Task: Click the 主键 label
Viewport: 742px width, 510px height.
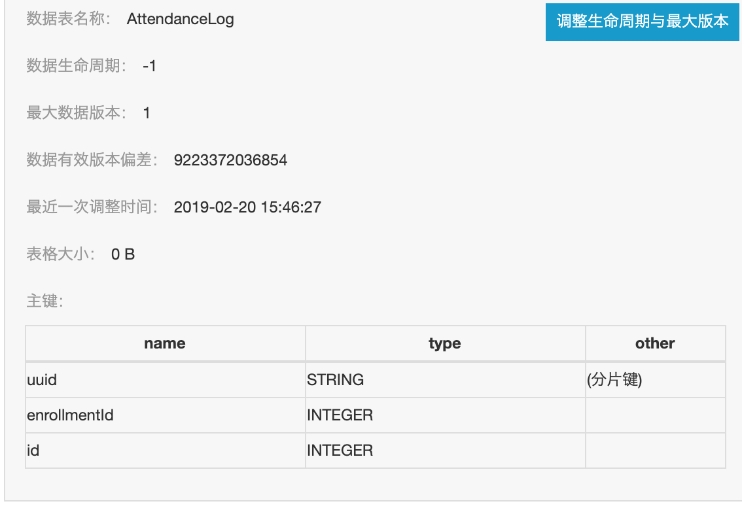Action: (45, 301)
